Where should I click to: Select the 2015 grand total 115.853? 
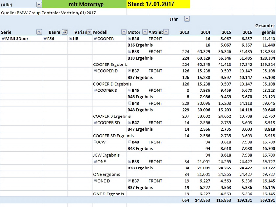point(224,200)
